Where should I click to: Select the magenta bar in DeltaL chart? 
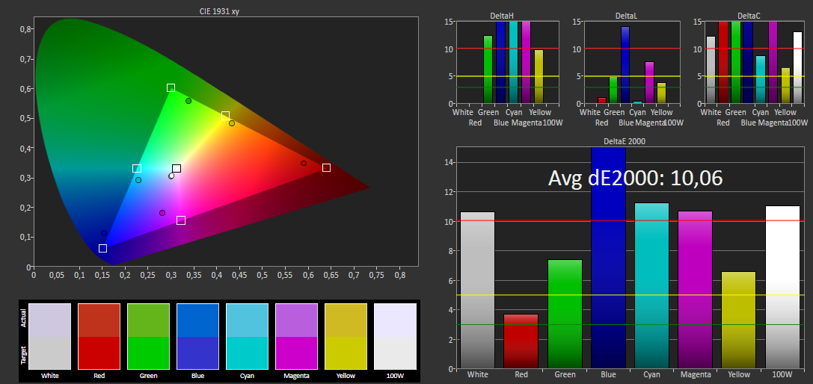click(650, 82)
